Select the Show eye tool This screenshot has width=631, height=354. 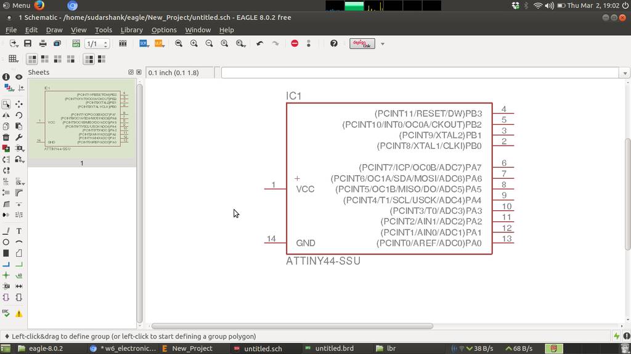pos(19,77)
